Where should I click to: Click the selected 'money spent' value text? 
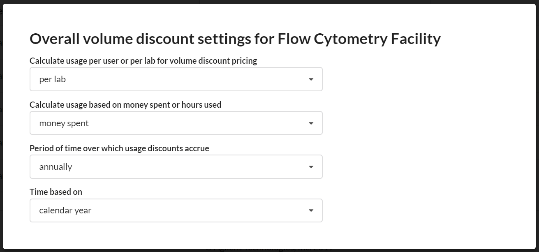[x=64, y=123]
